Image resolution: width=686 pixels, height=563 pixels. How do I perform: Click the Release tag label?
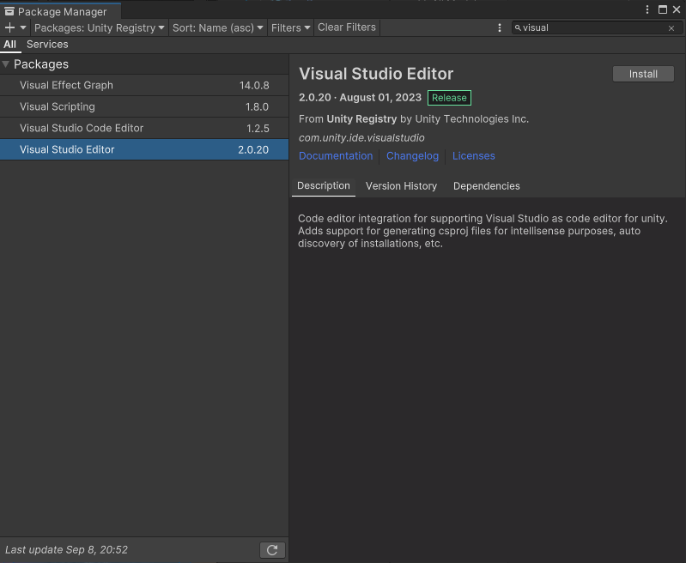click(x=449, y=98)
